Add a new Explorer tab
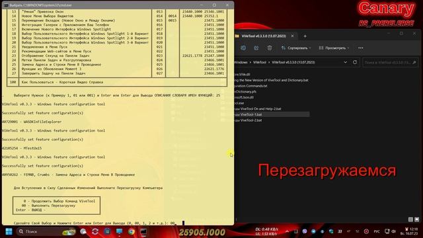Screen dimensions: 423x238 pyautogui.click(x=305, y=36)
